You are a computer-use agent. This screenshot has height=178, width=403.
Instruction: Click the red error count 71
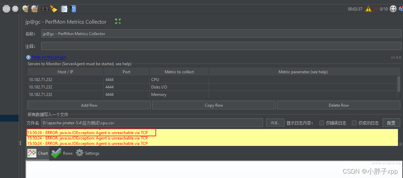[376, 9]
